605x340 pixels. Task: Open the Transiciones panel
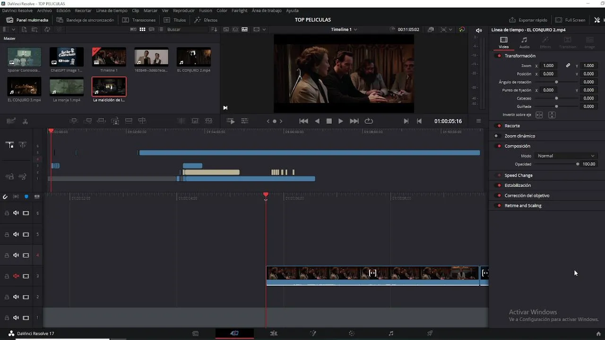click(x=139, y=20)
